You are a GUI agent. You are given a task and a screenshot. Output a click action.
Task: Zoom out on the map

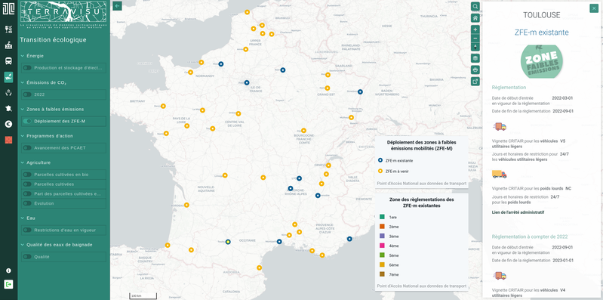pyautogui.click(x=475, y=38)
